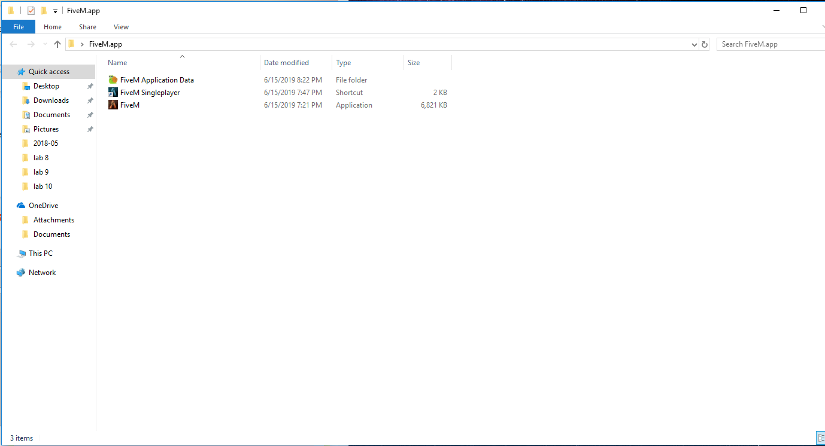Expand the ribbon with the chevron
The height and width of the screenshot is (446, 825).
[823, 27]
